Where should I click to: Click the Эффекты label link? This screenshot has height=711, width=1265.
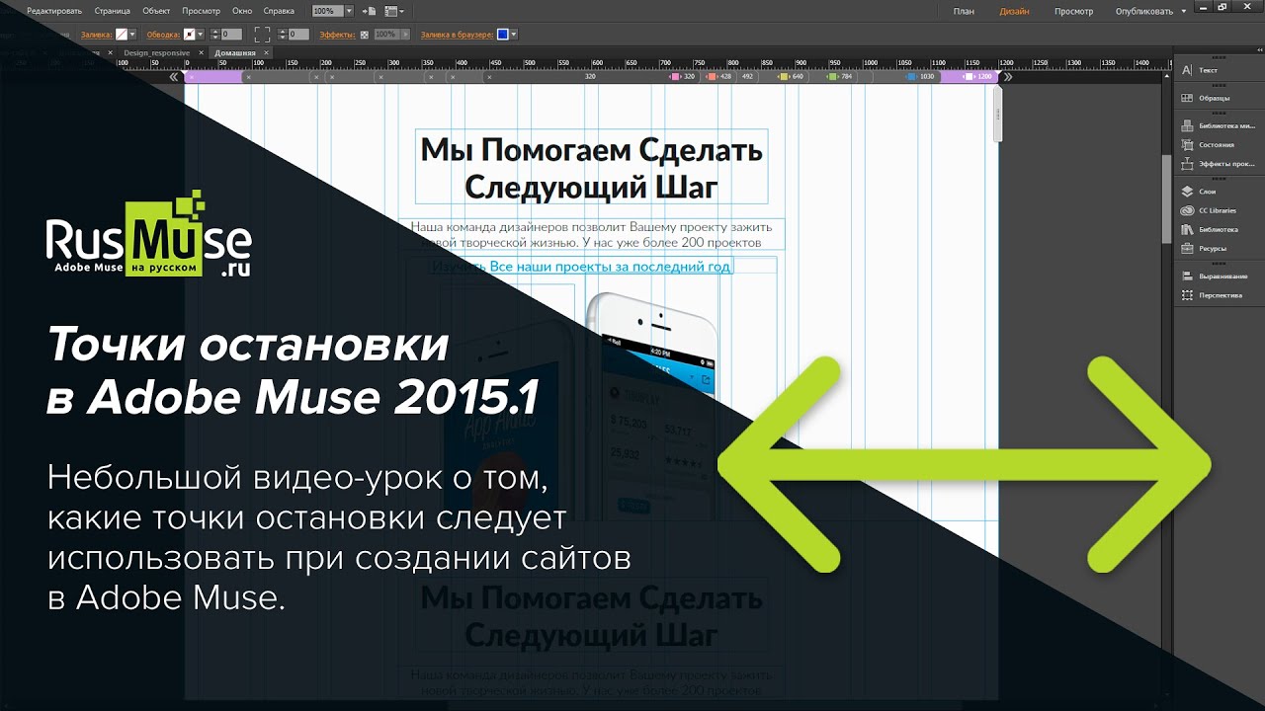click(x=337, y=35)
